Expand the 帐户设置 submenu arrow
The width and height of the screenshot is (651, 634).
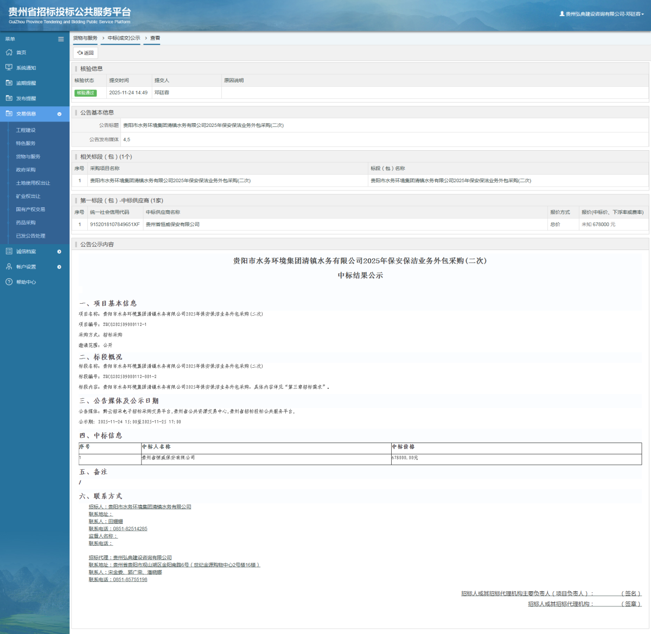coord(59,267)
